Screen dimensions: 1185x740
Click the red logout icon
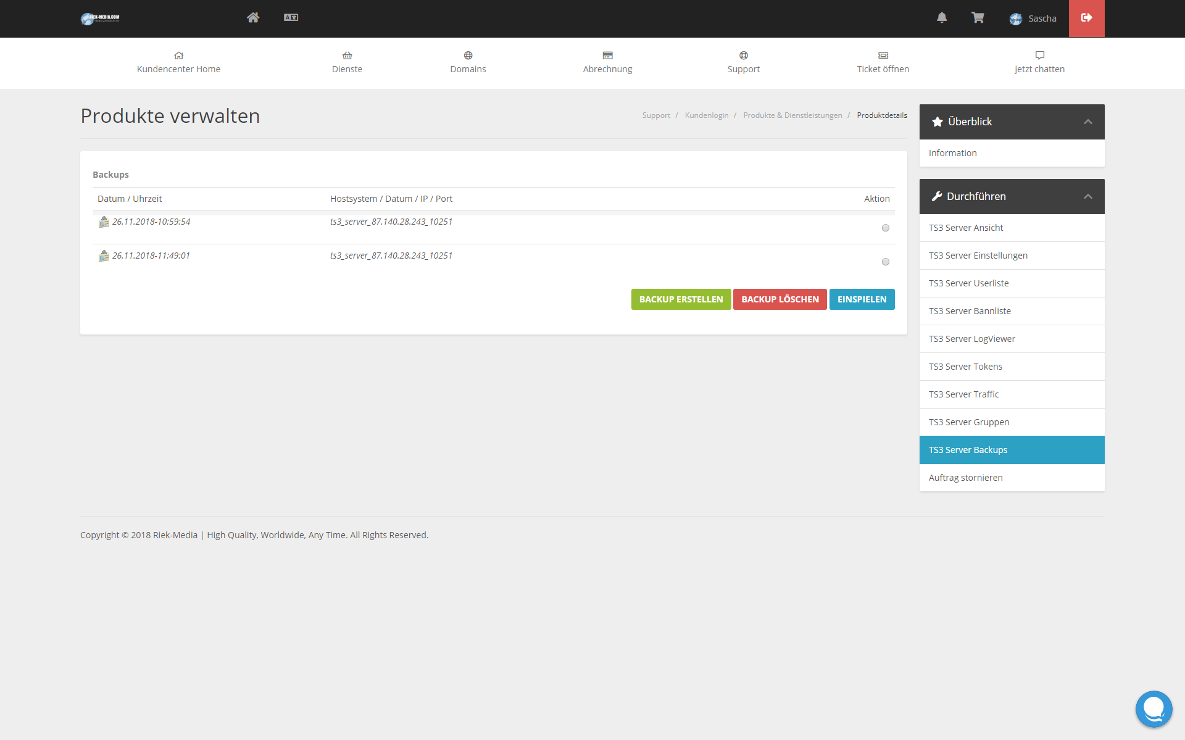click(x=1086, y=18)
